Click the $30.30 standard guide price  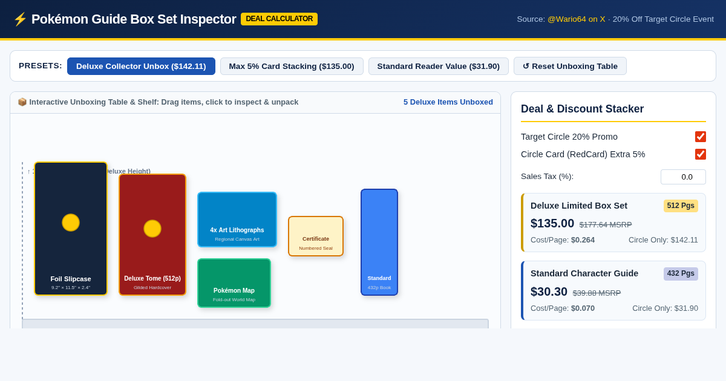coord(549,291)
